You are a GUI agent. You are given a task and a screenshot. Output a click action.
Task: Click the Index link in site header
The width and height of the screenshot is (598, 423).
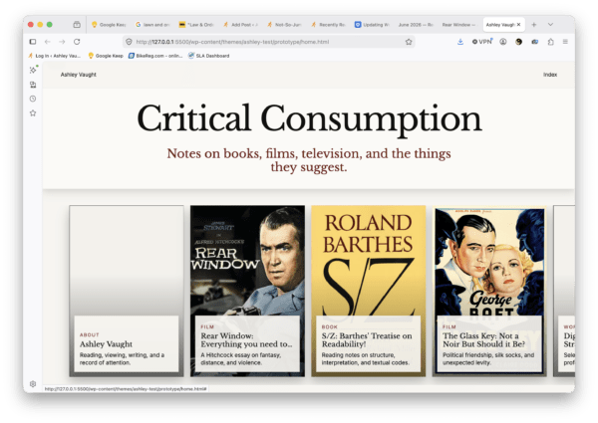tap(550, 75)
